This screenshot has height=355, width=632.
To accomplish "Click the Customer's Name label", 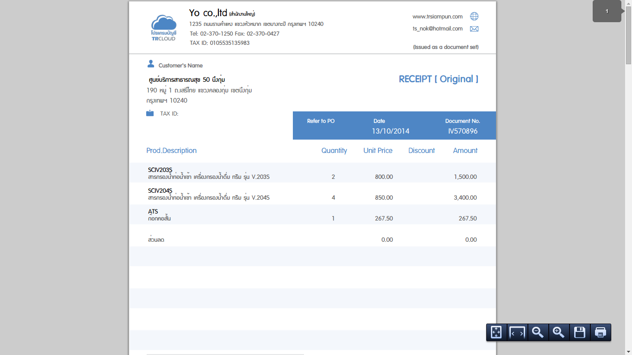I will coord(180,66).
